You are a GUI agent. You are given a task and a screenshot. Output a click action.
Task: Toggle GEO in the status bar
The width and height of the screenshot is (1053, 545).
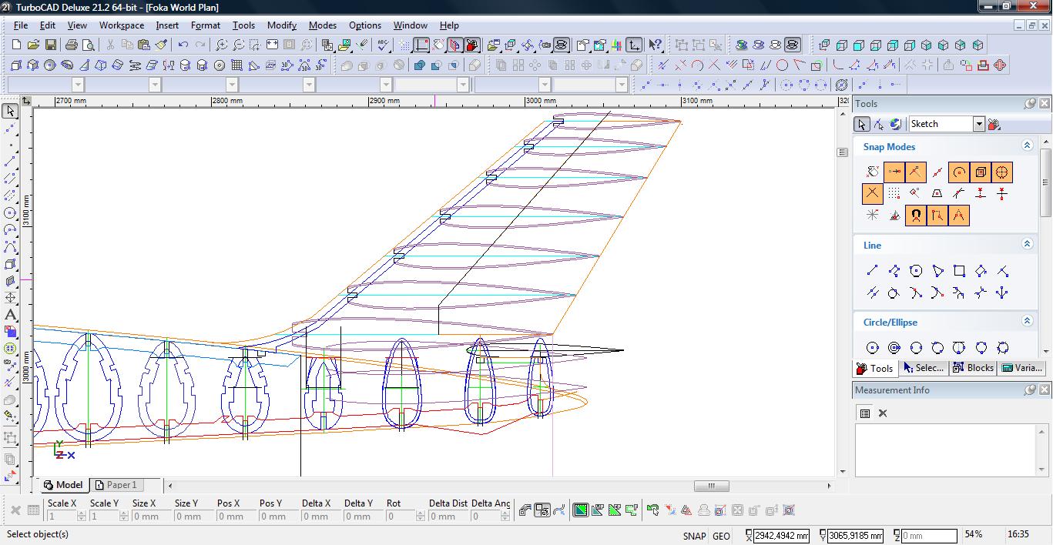pos(721,536)
